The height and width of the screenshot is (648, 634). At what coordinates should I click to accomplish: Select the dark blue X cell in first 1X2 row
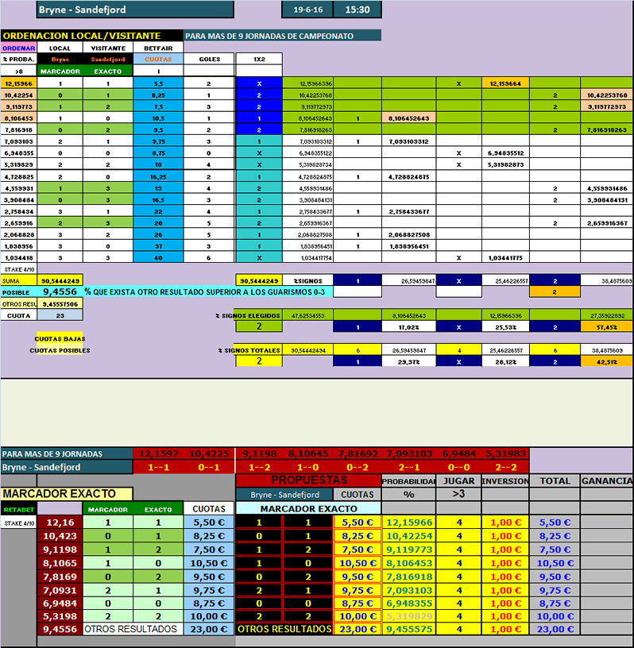pos(259,83)
